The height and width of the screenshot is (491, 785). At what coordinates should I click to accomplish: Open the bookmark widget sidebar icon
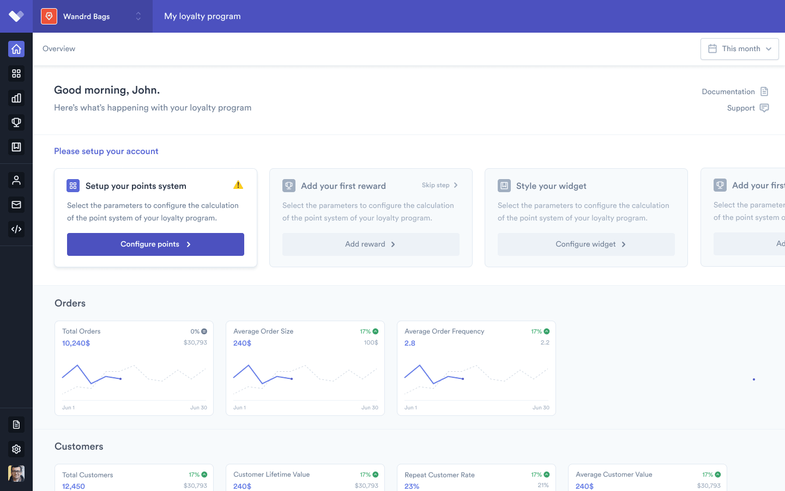coord(16,147)
